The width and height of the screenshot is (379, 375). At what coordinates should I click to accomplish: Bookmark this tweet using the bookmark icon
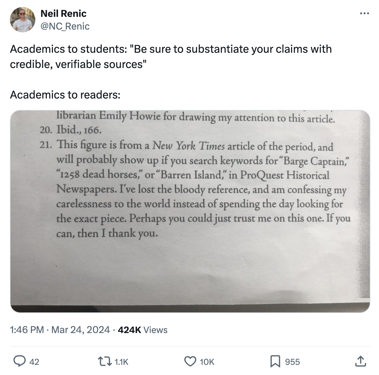click(x=275, y=361)
